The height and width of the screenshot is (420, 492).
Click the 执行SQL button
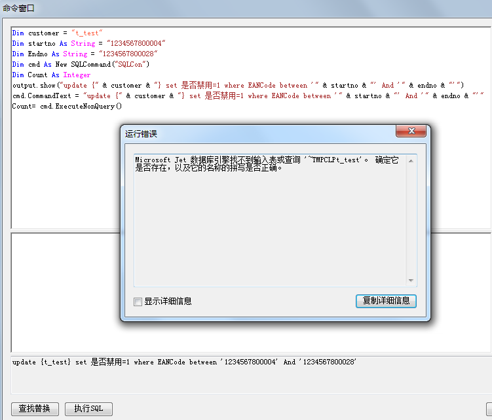(x=88, y=409)
